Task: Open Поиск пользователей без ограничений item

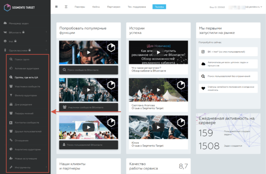Action: pos(228,76)
